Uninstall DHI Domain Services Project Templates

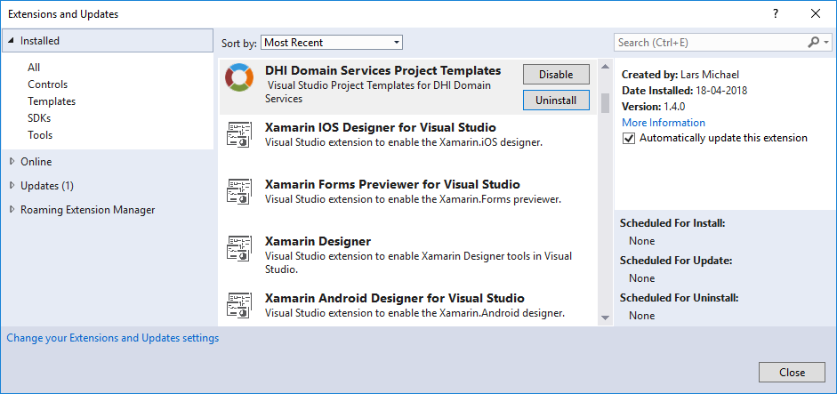555,101
